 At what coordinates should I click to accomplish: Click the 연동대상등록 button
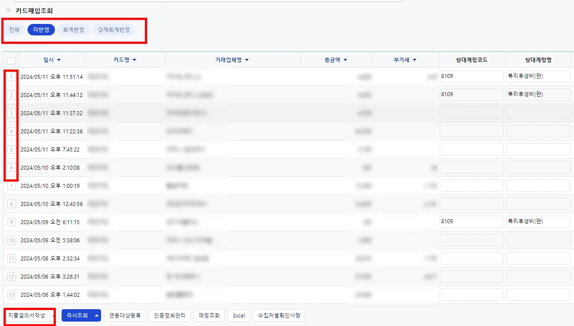coord(125,315)
